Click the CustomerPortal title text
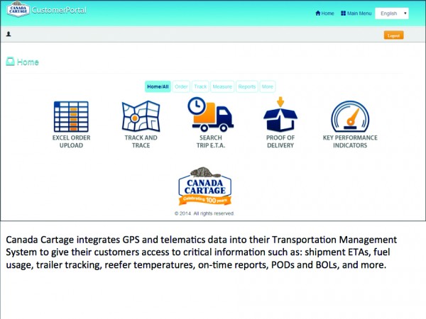This screenshot has width=426, height=319. pyautogui.click(x=59, y=10)
